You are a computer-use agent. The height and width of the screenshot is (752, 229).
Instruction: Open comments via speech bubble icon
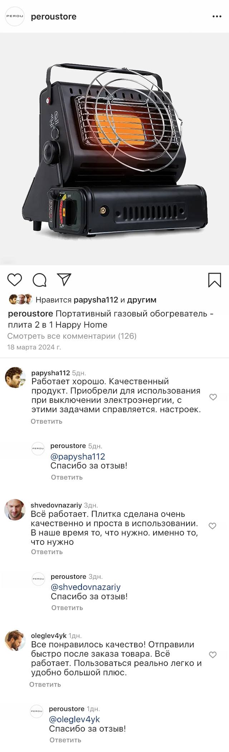click(39, 280)
